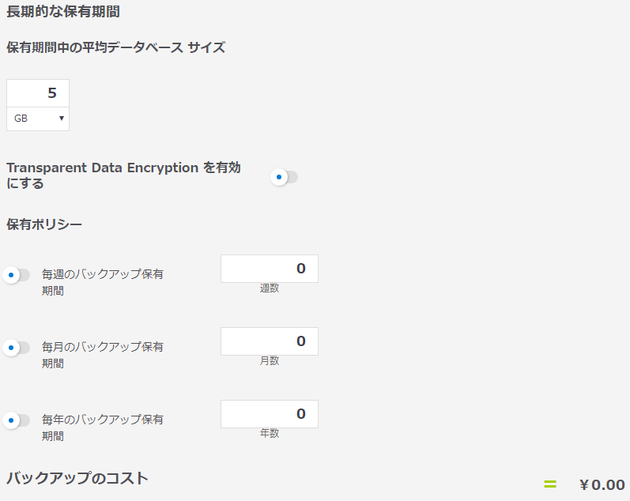Focus the 週数 weekly retention input
This screenshot has width=630, height=501.
pyautogui.click(x=269, y=269)
